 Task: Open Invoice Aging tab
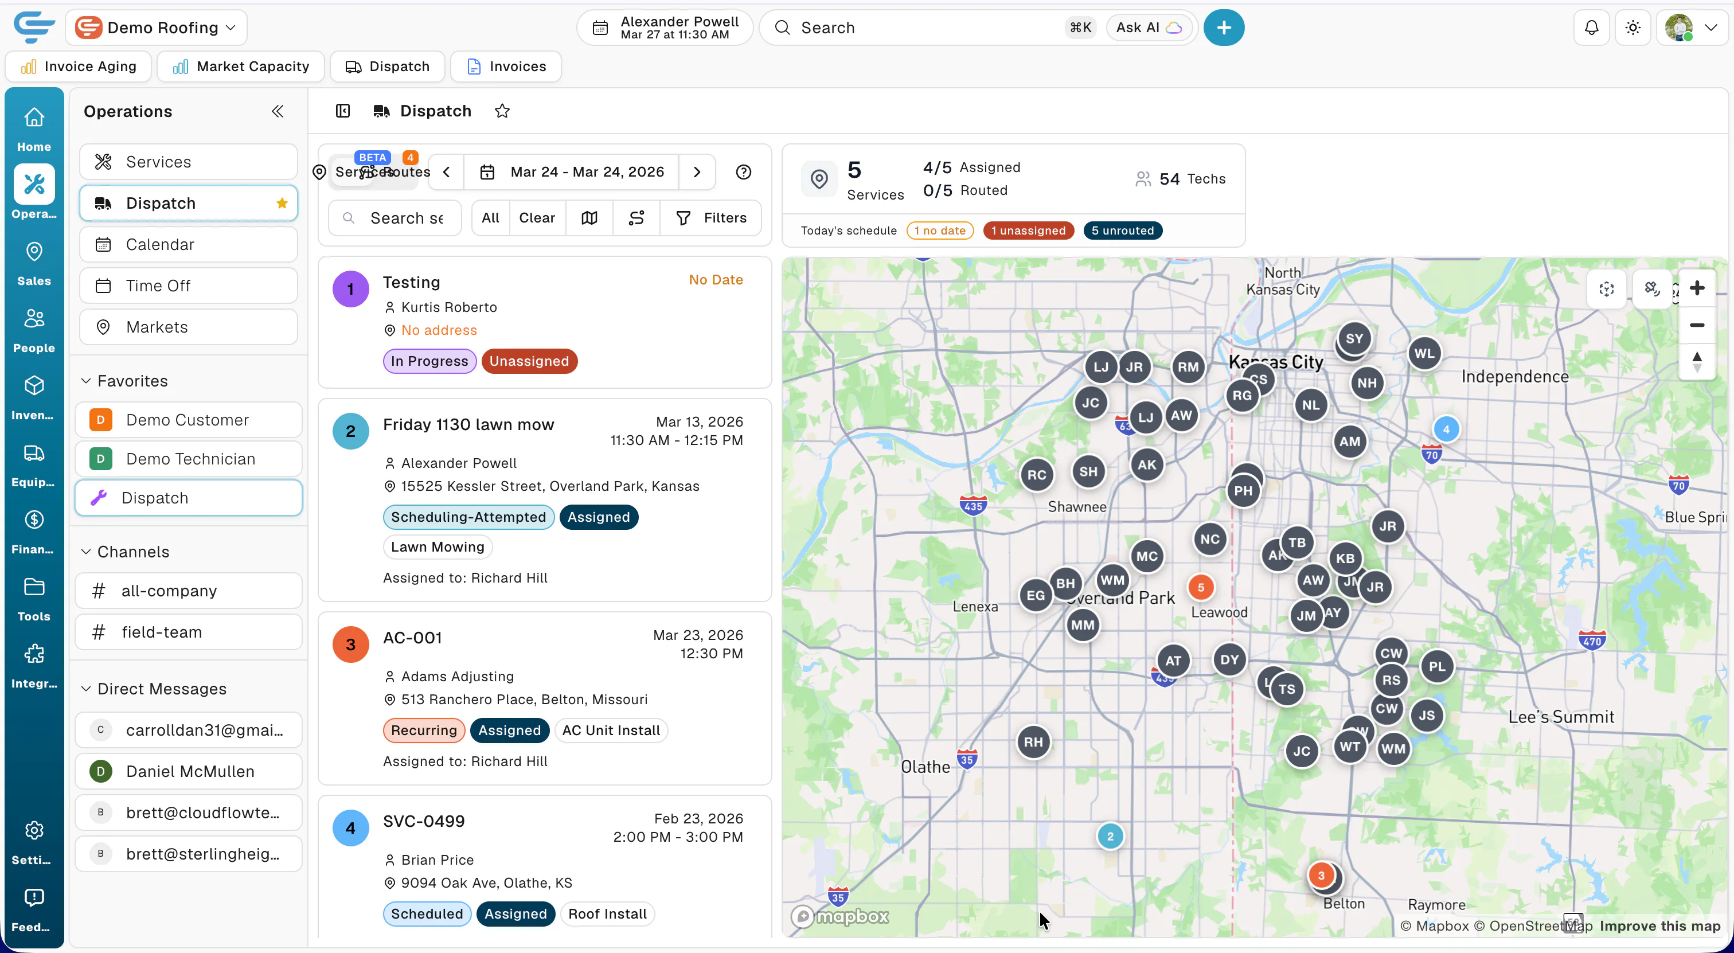78,67
